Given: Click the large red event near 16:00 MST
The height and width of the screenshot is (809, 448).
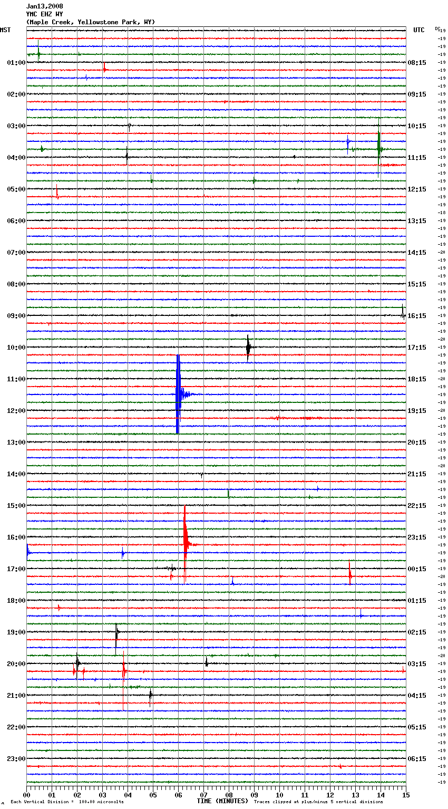Looking at the screenshot, I should tap(186, 544).
